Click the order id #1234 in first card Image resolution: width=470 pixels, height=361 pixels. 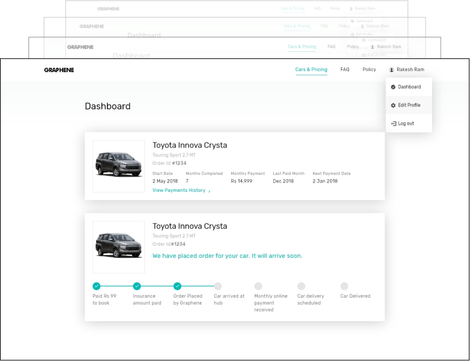[179, 163]
